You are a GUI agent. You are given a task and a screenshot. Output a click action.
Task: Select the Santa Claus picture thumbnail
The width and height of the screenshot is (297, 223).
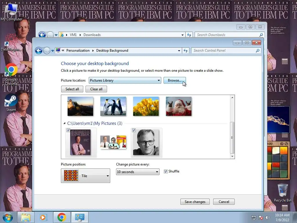(x=179, y=106)
